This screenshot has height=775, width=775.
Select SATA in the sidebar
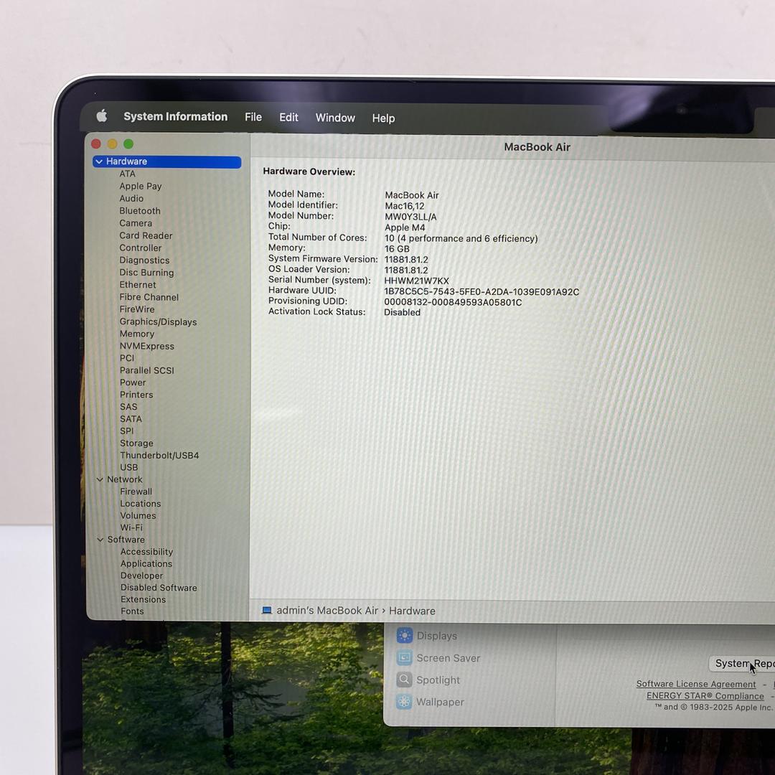[131, 419]
